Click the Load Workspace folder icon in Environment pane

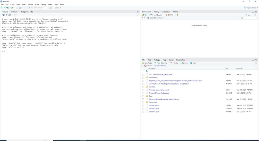(x=143, y=15)
